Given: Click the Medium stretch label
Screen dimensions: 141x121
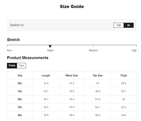Looking at the screenshot, I should click(93, 50).
